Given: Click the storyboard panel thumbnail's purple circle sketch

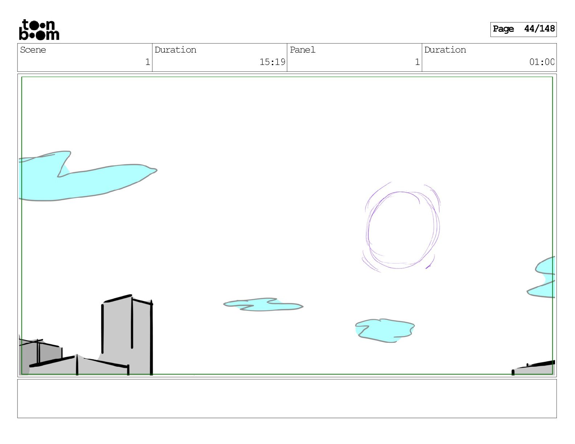Looking at the screenshot, I should click(x=401, y=227).
